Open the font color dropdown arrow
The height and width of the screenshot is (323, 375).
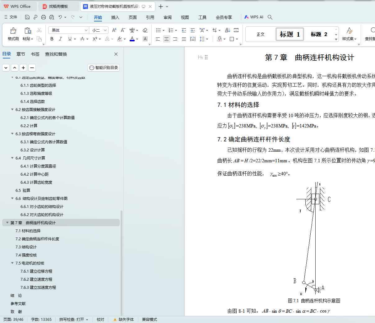point(137,39)
